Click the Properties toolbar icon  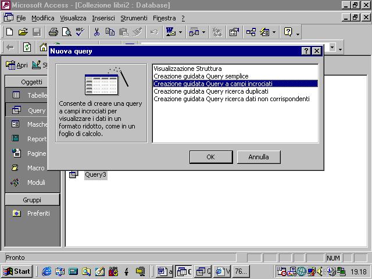point(234,32)
